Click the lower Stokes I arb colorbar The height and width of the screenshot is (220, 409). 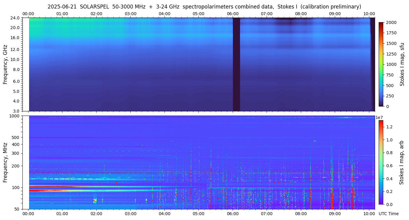[x=381, y=162]
